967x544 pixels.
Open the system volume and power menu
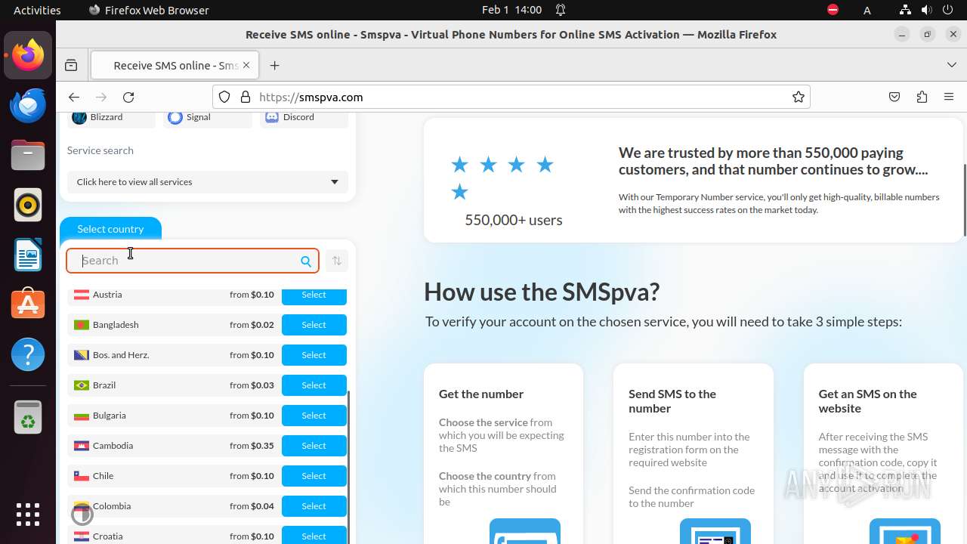tap(926, 10)
